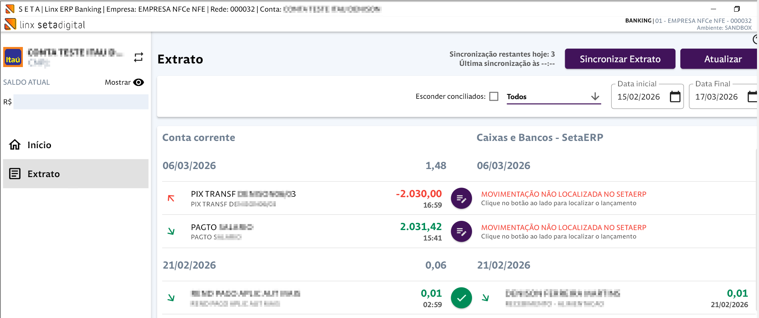Open Todos filter dropdown
Image resolution: width=759 pixels, height=318 pixels.
click(x=553, y=97)
